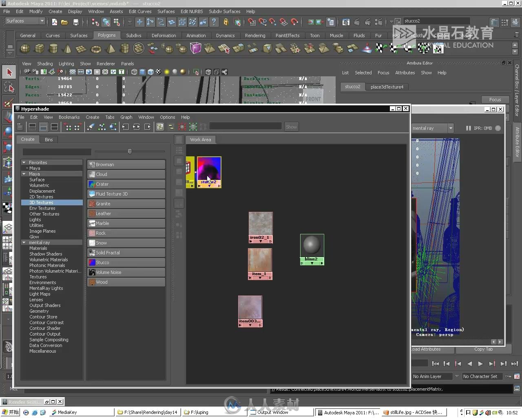Toggle Hypershade show bottom tabs only

[x=43, y=127]
